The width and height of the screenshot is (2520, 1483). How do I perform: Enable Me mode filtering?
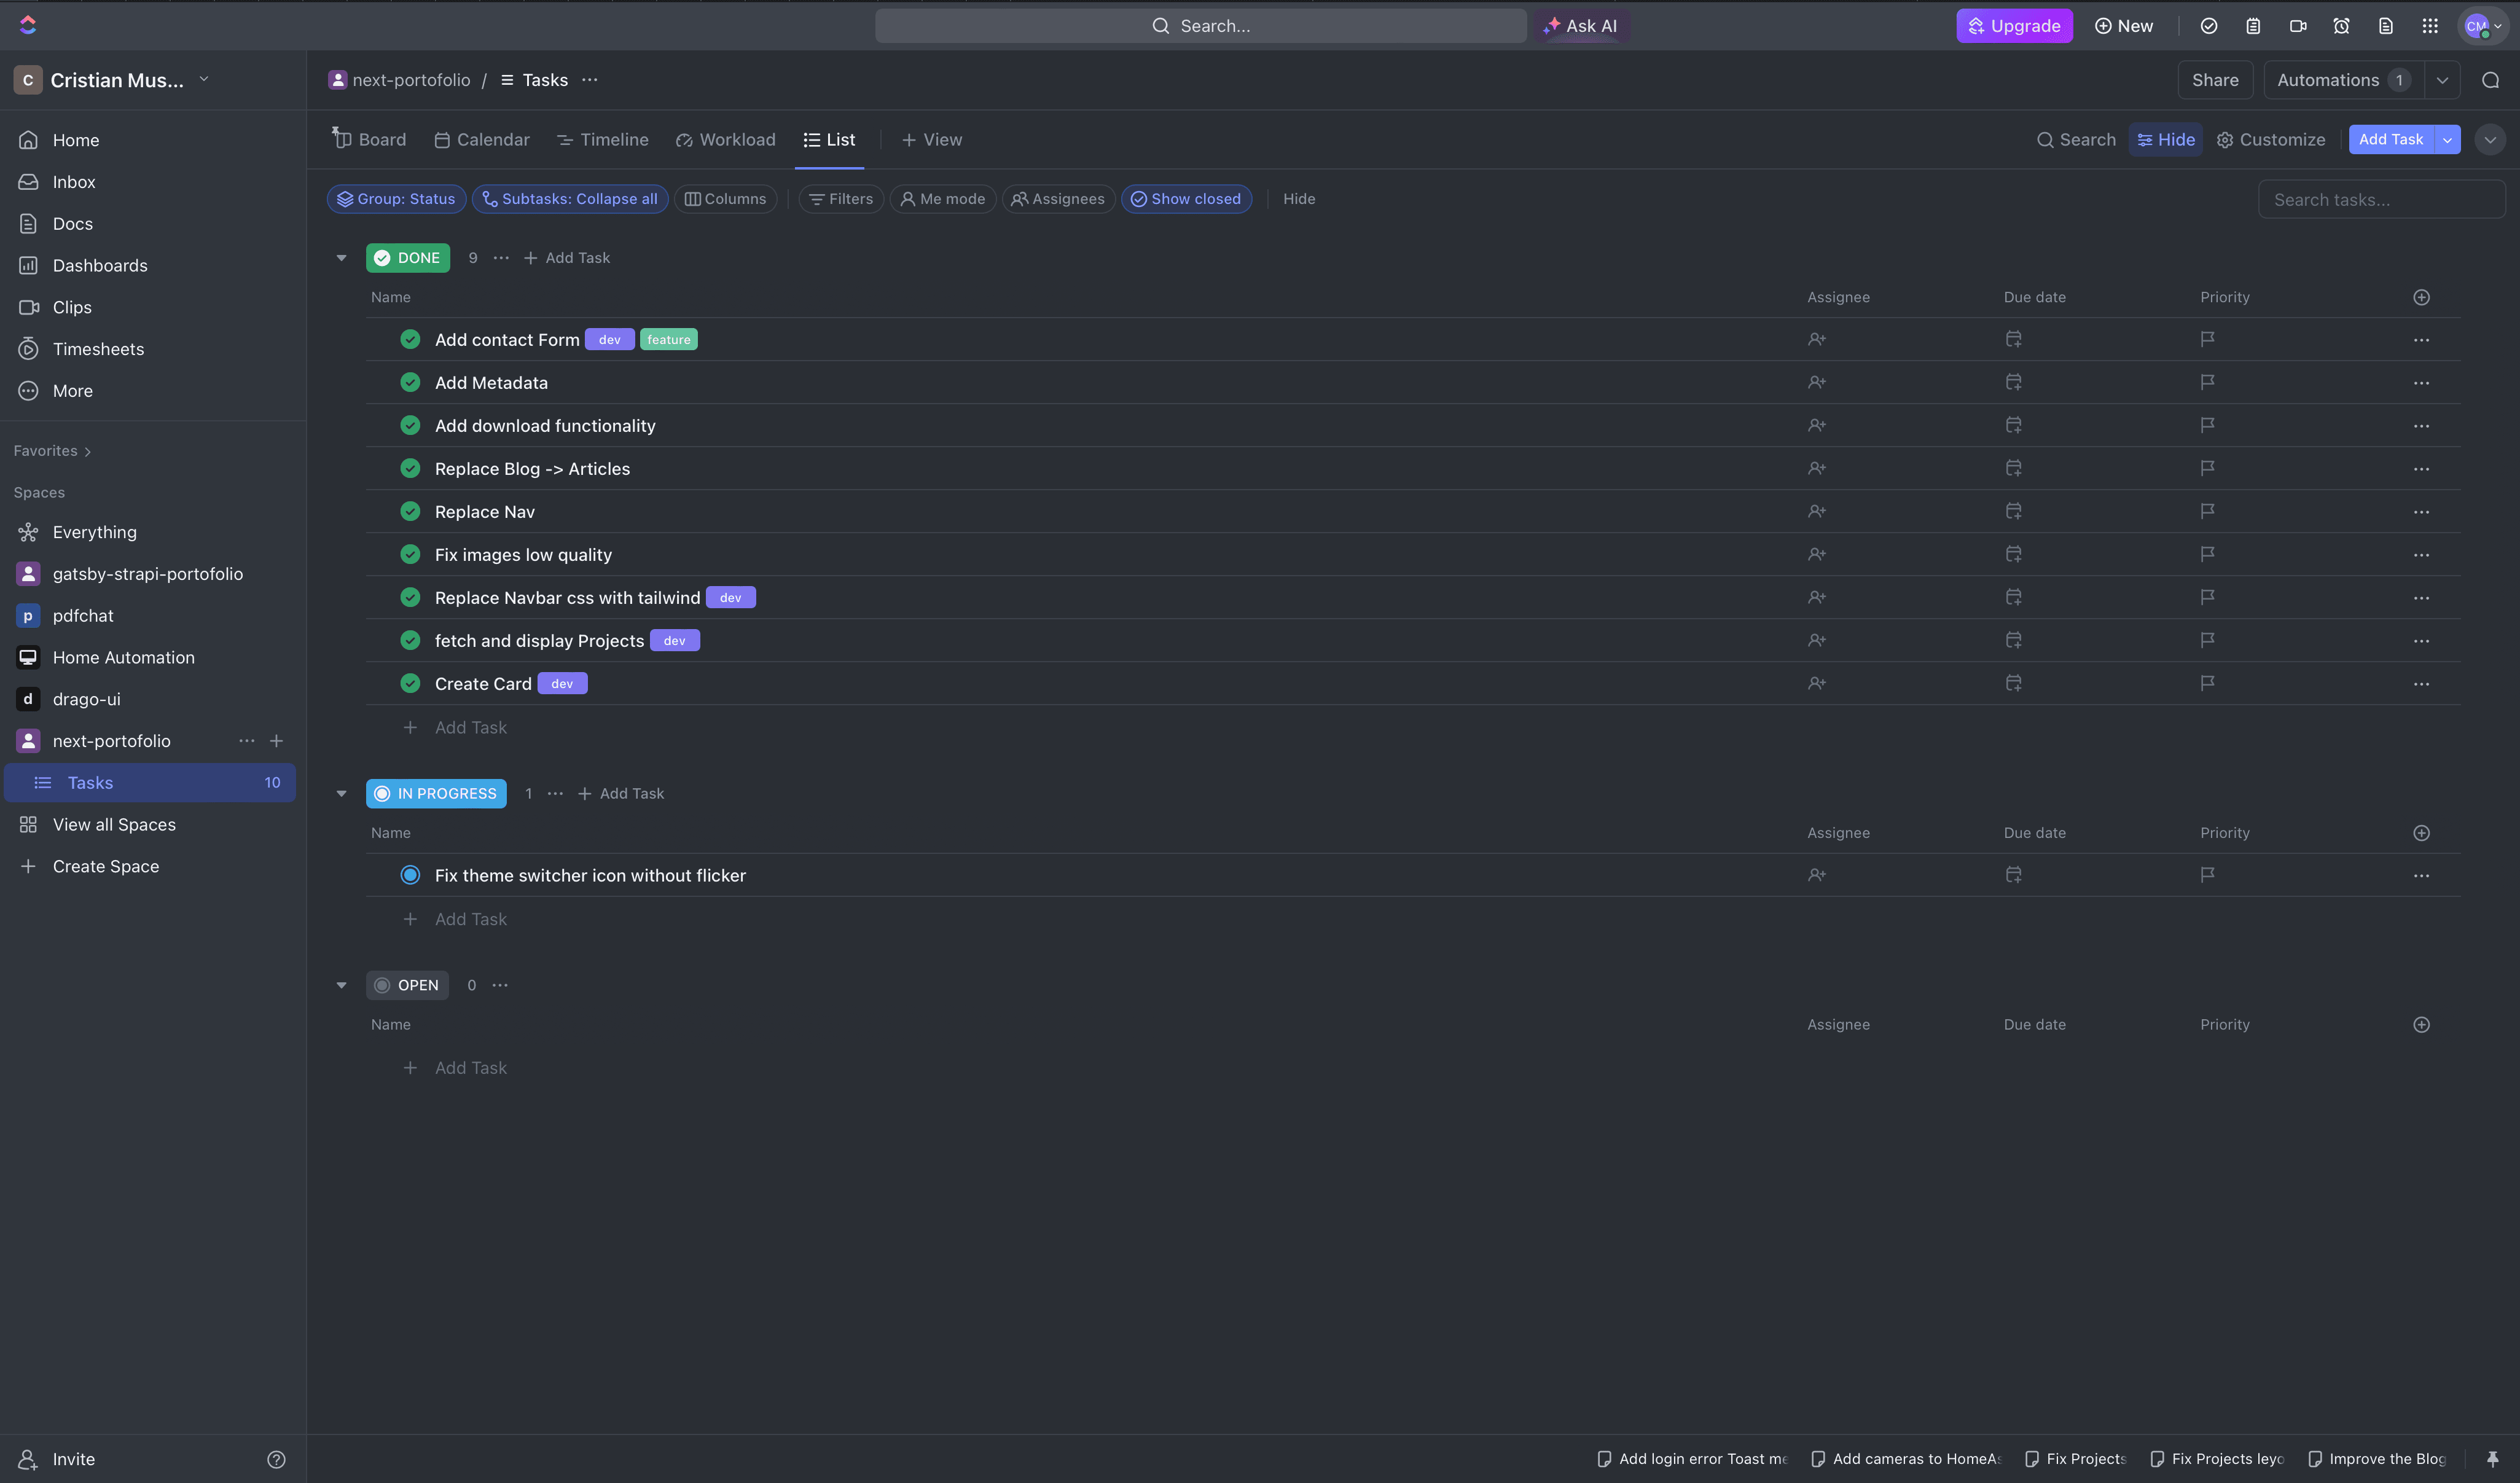(x=942, y=198)
